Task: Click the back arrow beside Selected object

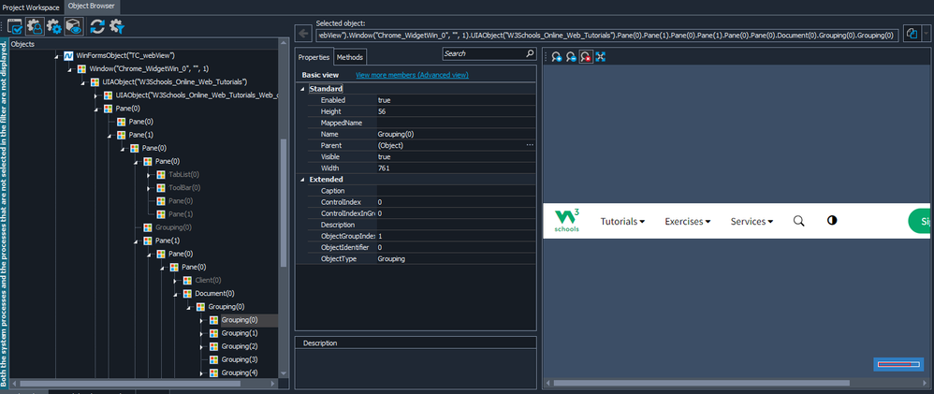Action: click(303, 35)
